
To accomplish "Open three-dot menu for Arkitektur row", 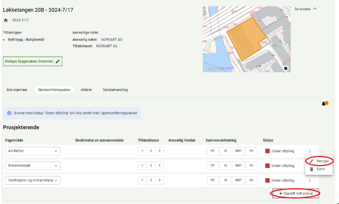I will coord(310,151).
